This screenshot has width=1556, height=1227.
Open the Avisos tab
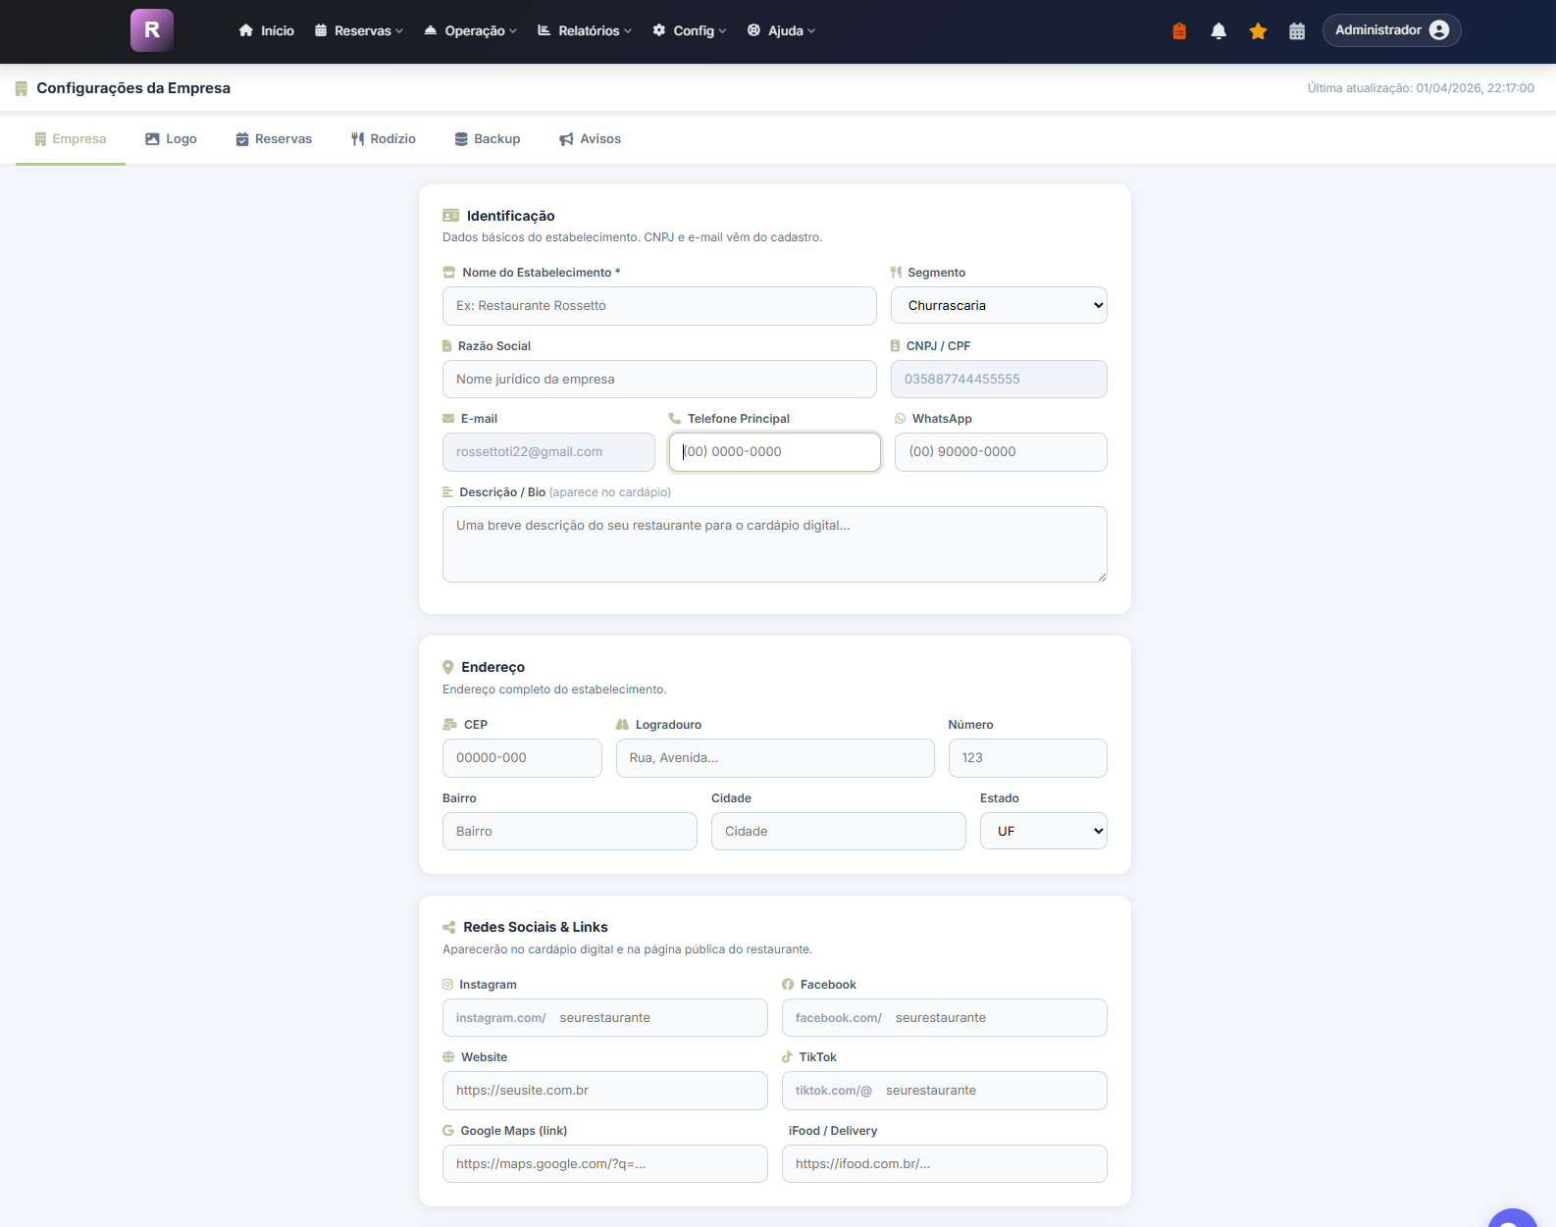point(591,139)
